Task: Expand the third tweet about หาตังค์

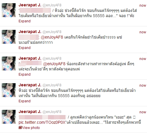Action: [24, 74]
